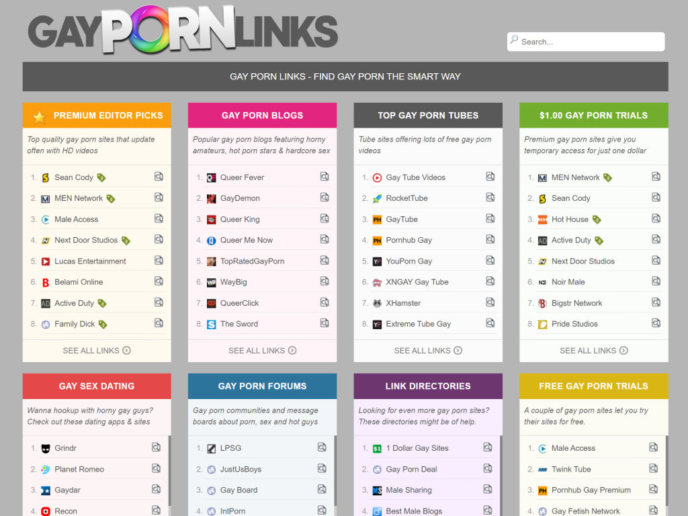Screen dimensions: 688x516
Task: Open Gay Board forum link
Action: click(x=239, y=490)
